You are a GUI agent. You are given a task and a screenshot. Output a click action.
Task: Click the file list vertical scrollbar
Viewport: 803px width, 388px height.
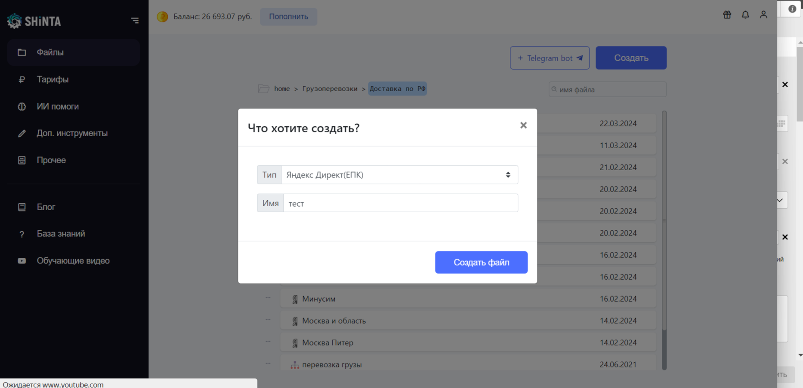click(664, 221)
